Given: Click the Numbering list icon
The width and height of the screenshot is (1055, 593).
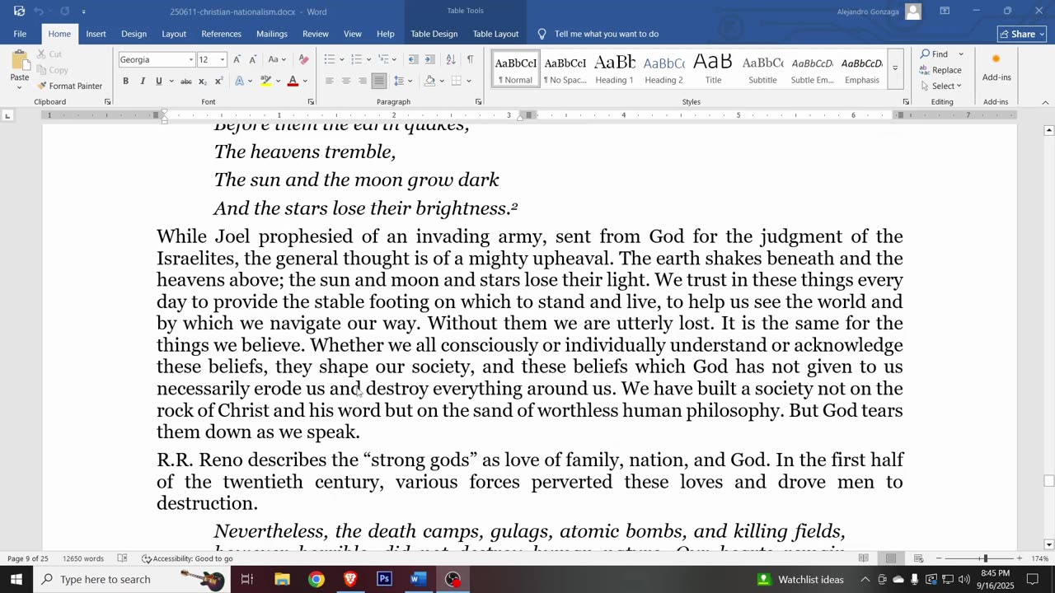Looking at the screenshot, I should [356, 59].
